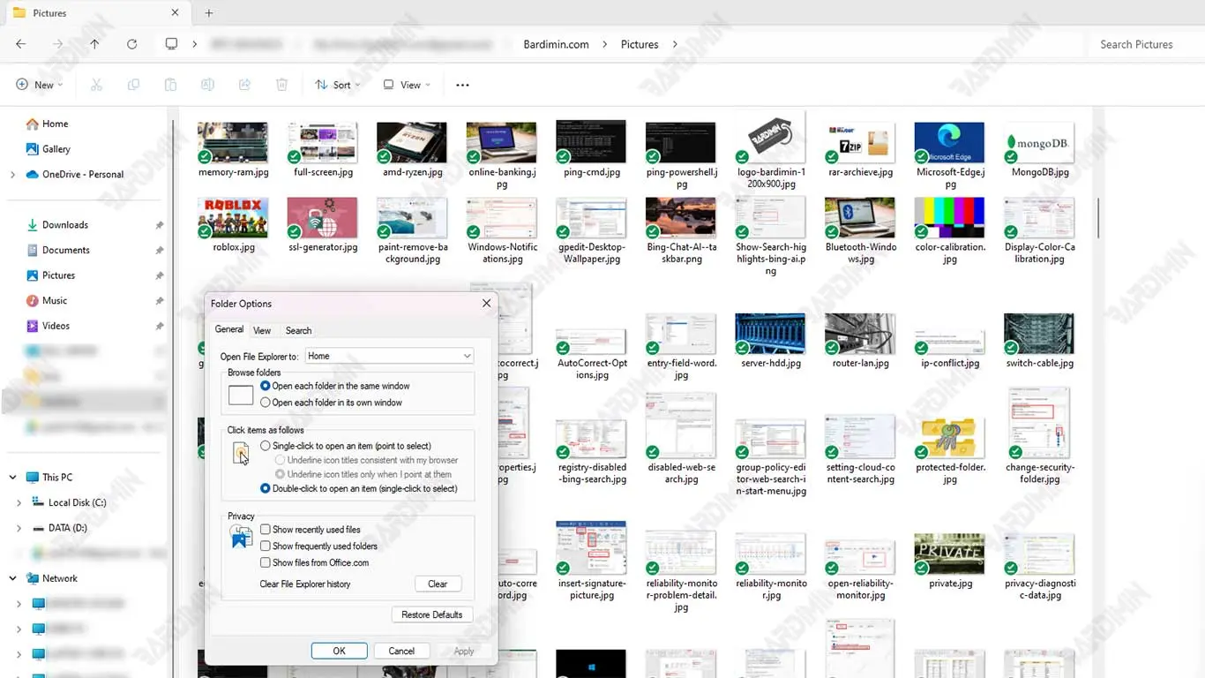Switch to the View tab in Folder Options

[x=262, y=330]
